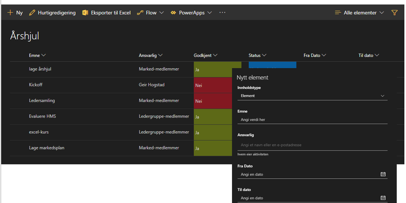The image size is (406, 203).
Task: Click the view list icon beside Alle elementer
Action: pos(338,13)
